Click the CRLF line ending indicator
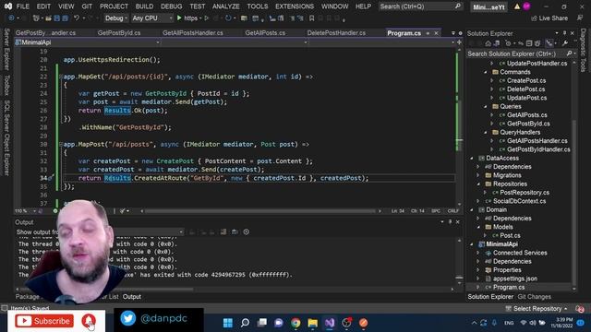Image resolution: width=591 pixels, height=332 pixels. click(x=452, y=211)
